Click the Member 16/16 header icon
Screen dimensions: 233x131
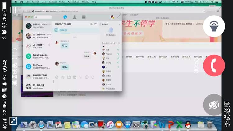[119, 43]
